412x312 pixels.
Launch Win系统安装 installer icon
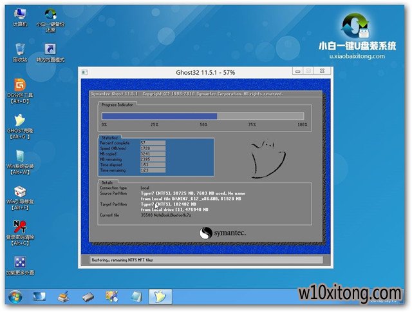pyautogui.click(x=20, y=162)
